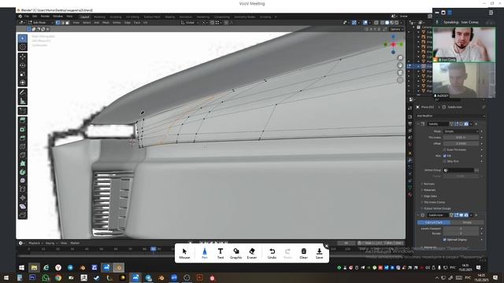Select the 3D Cursor tool
This screenshot has width=504, height=283.
click(x=23, y=47)
